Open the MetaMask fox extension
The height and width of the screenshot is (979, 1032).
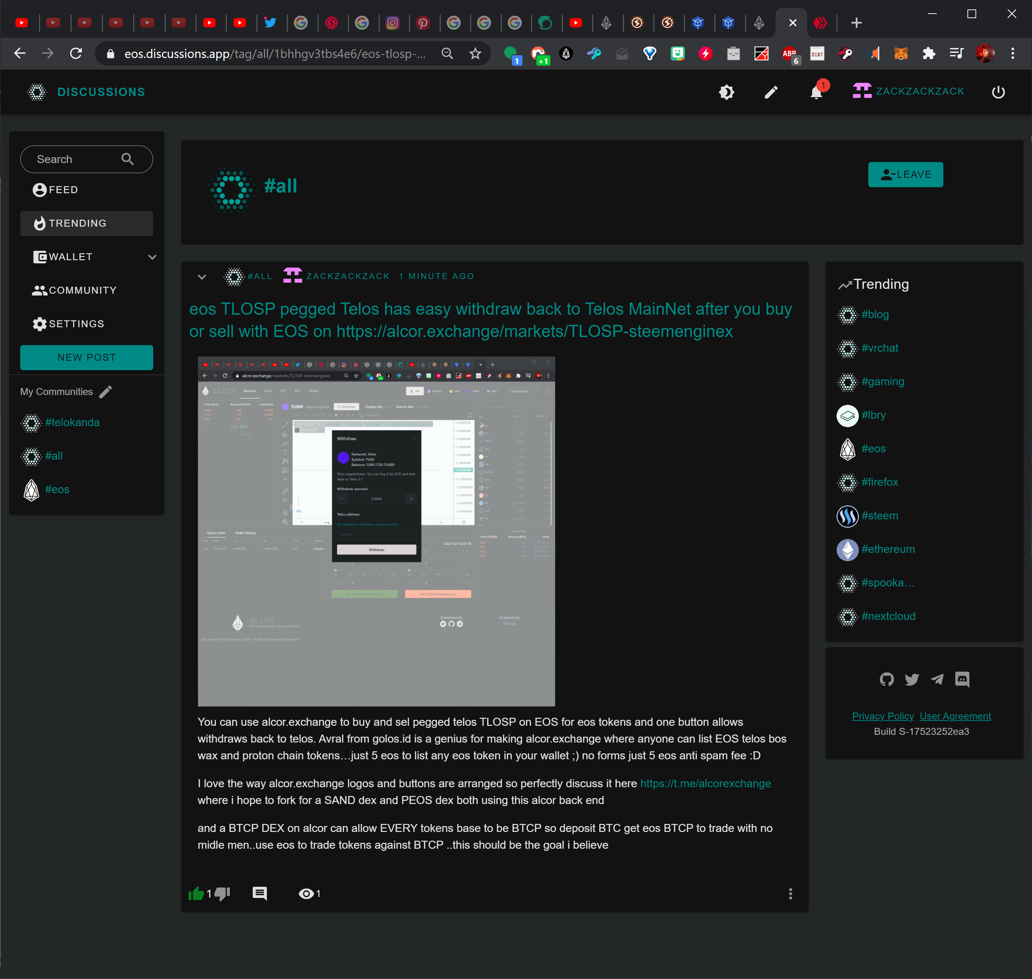[900, 53]
